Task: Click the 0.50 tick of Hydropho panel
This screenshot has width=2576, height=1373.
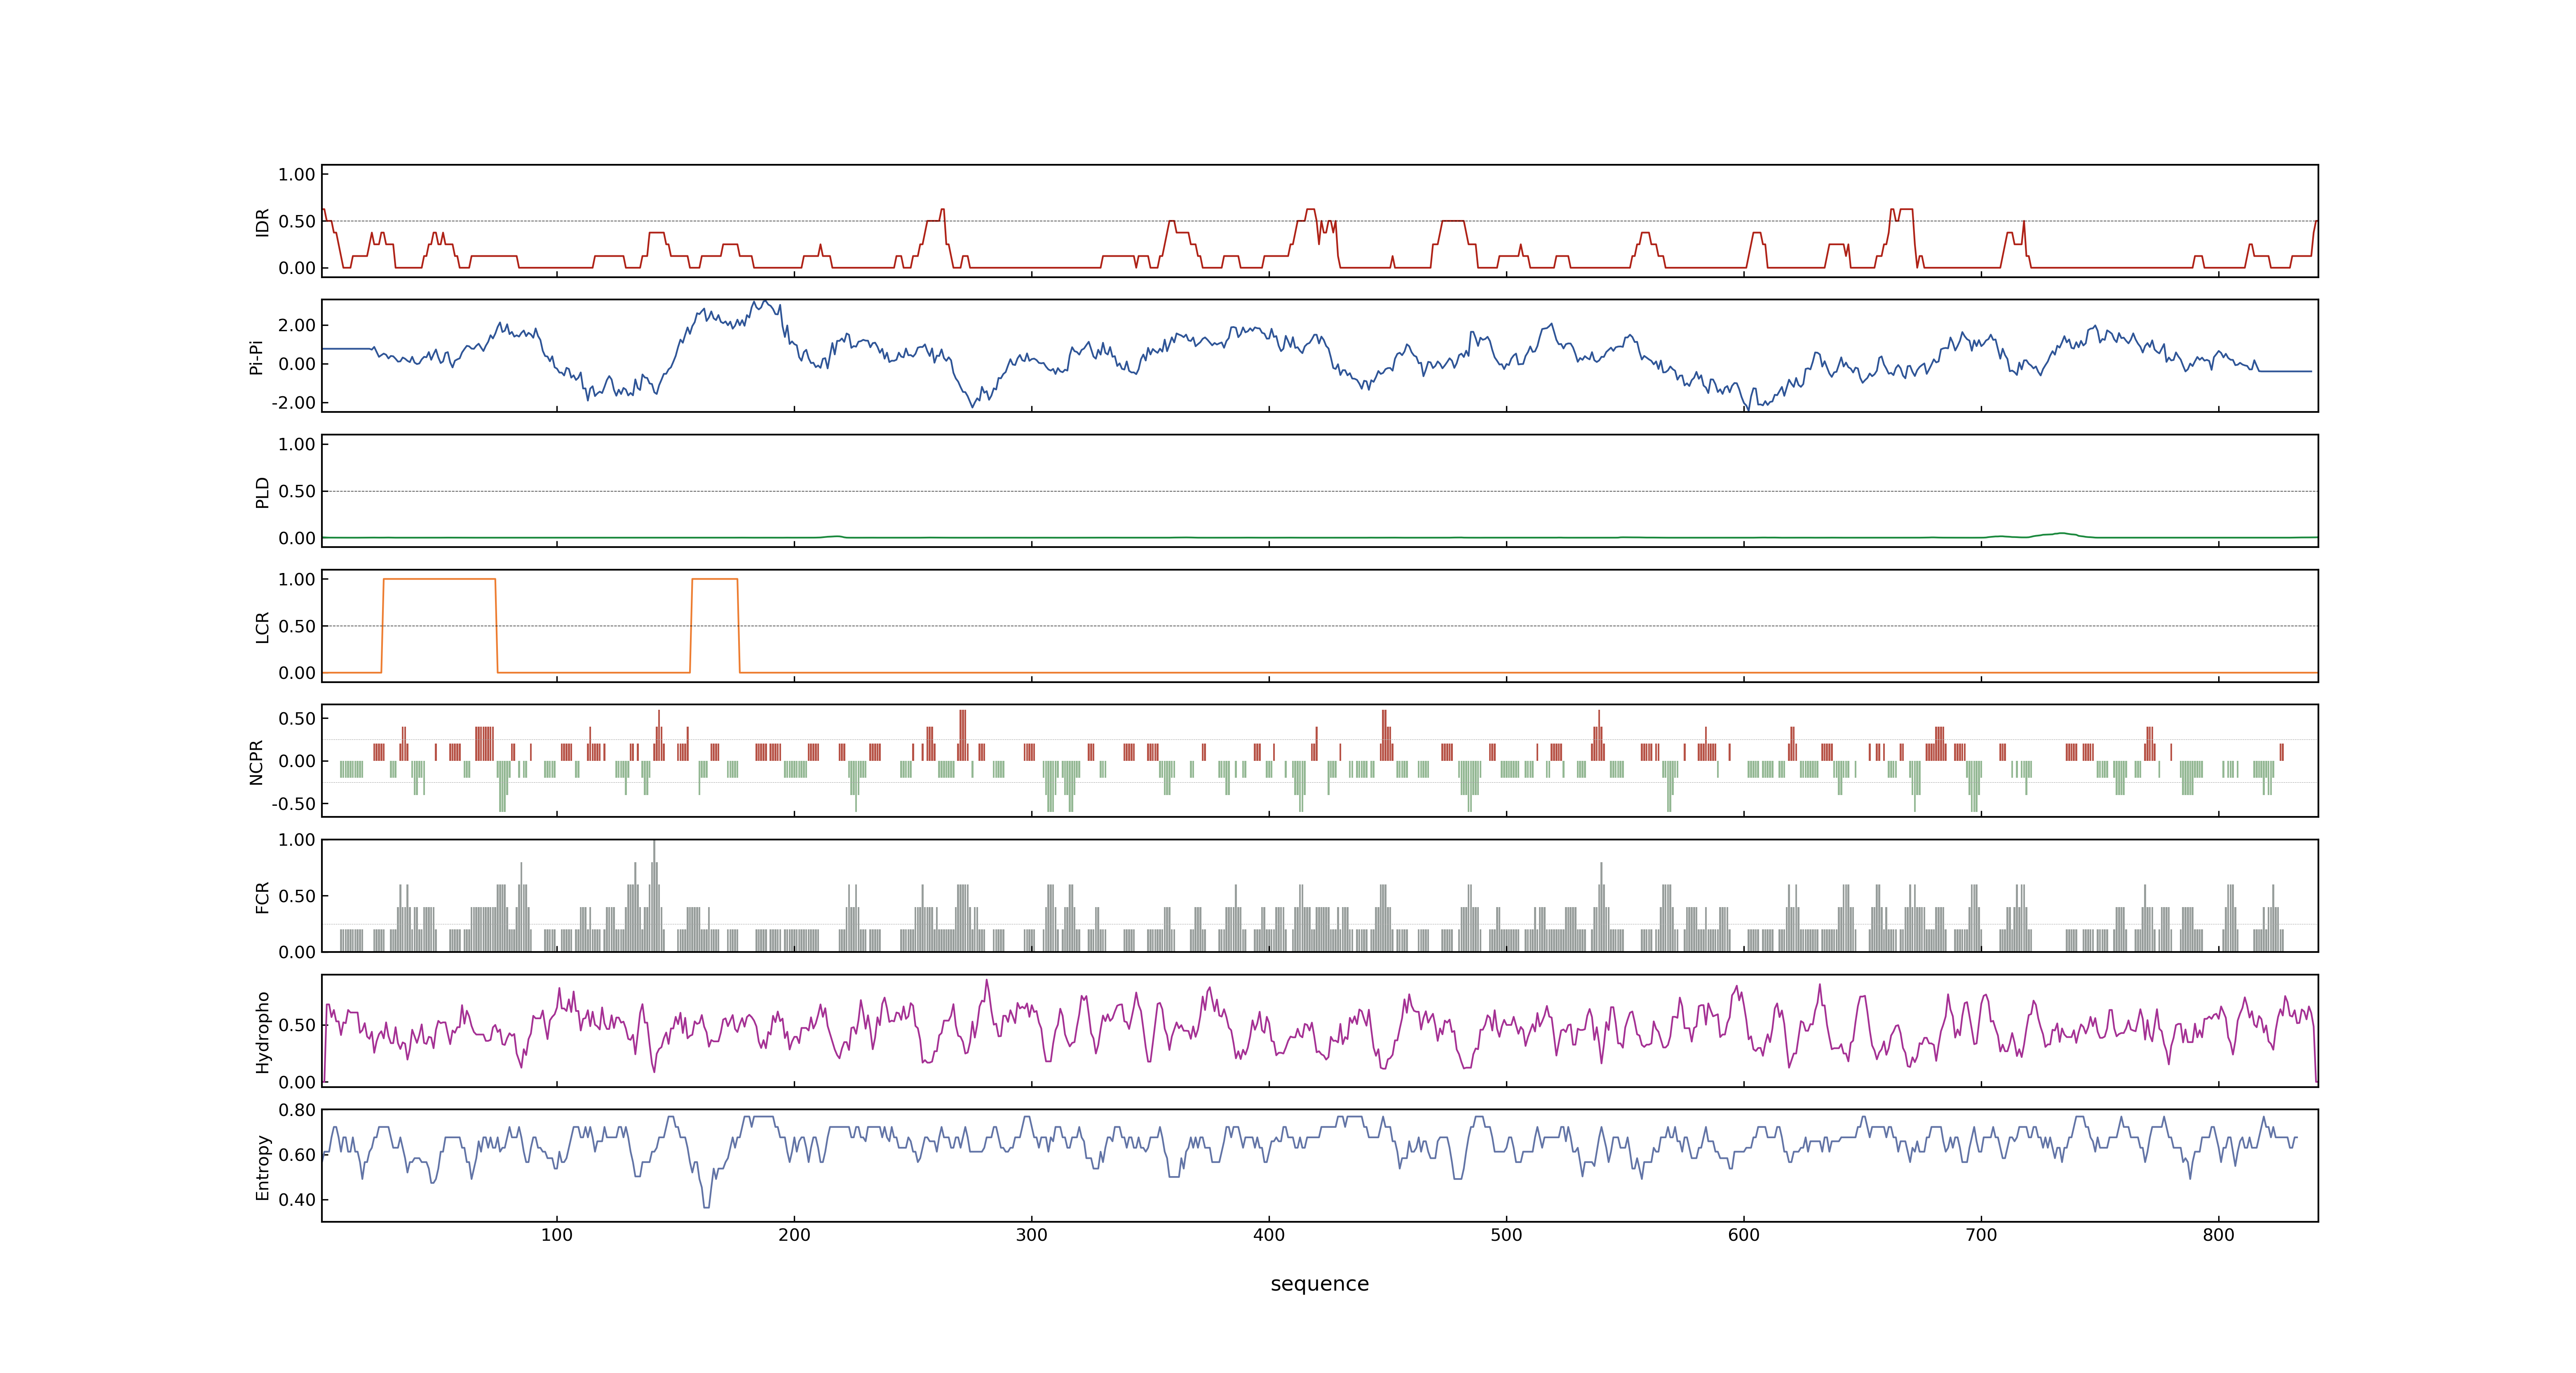Action: 297,1025
